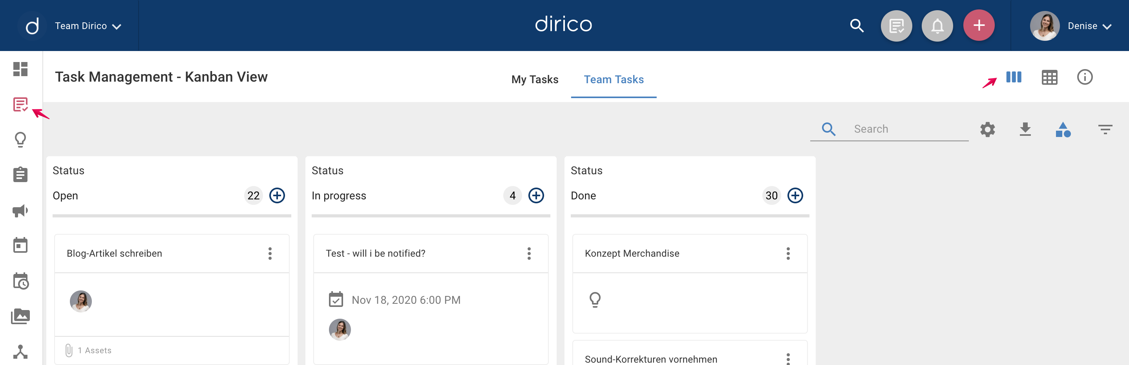
Task: Click the Open status label
Action: pos(65,196)
